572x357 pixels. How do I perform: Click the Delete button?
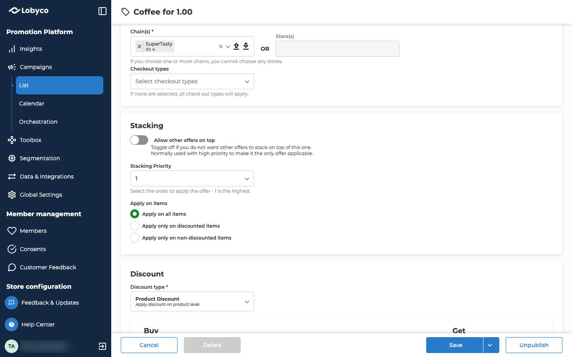[x=212, y=345]
